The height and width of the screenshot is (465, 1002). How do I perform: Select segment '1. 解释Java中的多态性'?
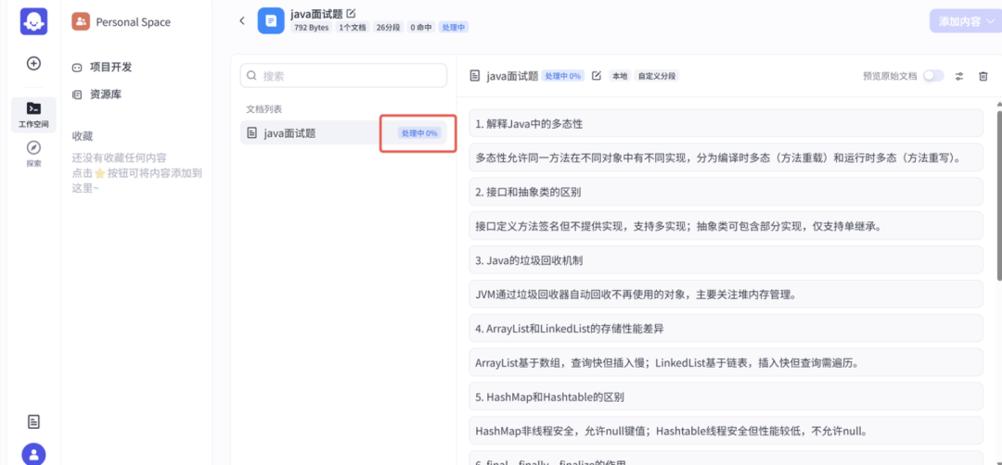726,123
